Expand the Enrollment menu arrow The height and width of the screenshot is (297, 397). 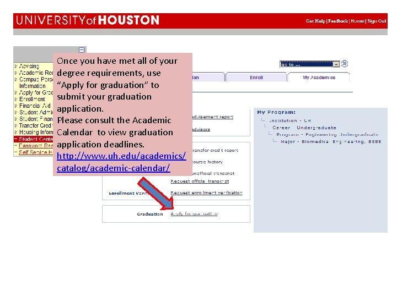[x=16, y=99]
